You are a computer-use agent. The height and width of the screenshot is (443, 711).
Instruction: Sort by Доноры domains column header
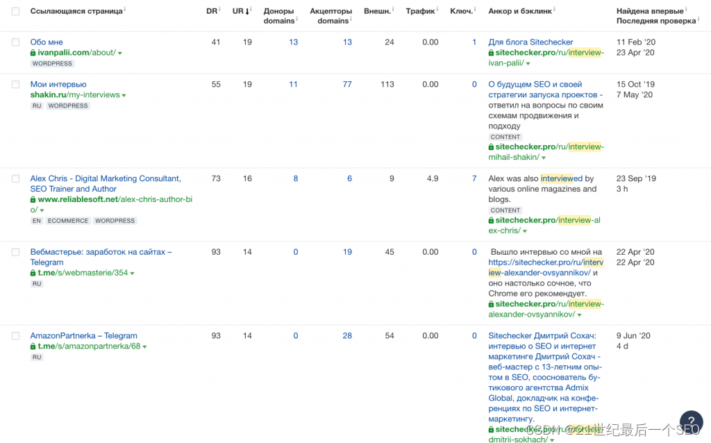click(x=279, y=16)
